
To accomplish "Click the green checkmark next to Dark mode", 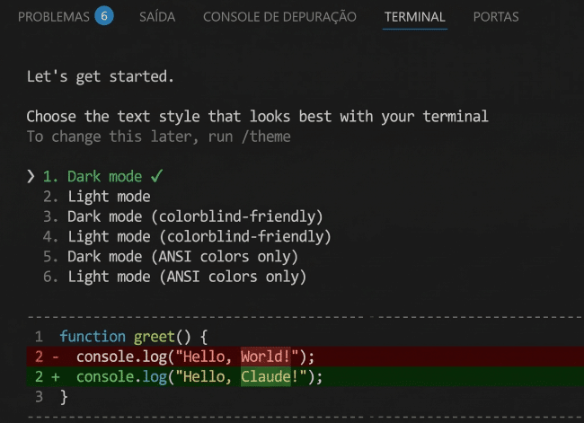I will pyautogui.click(x=157, y=176).
